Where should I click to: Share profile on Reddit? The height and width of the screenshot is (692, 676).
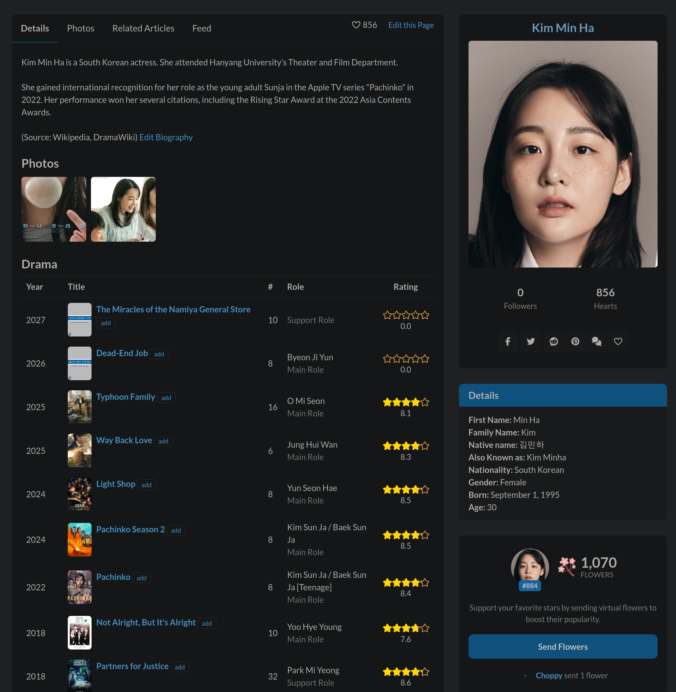554,341
